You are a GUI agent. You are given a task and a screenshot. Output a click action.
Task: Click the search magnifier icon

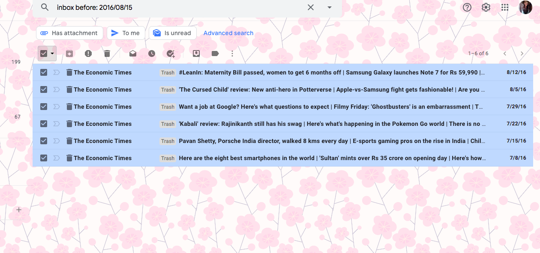pos(45,7)
